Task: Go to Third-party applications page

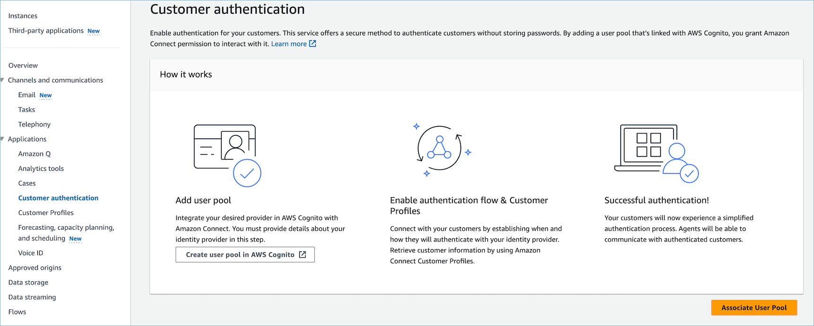Action: (46, 31)
